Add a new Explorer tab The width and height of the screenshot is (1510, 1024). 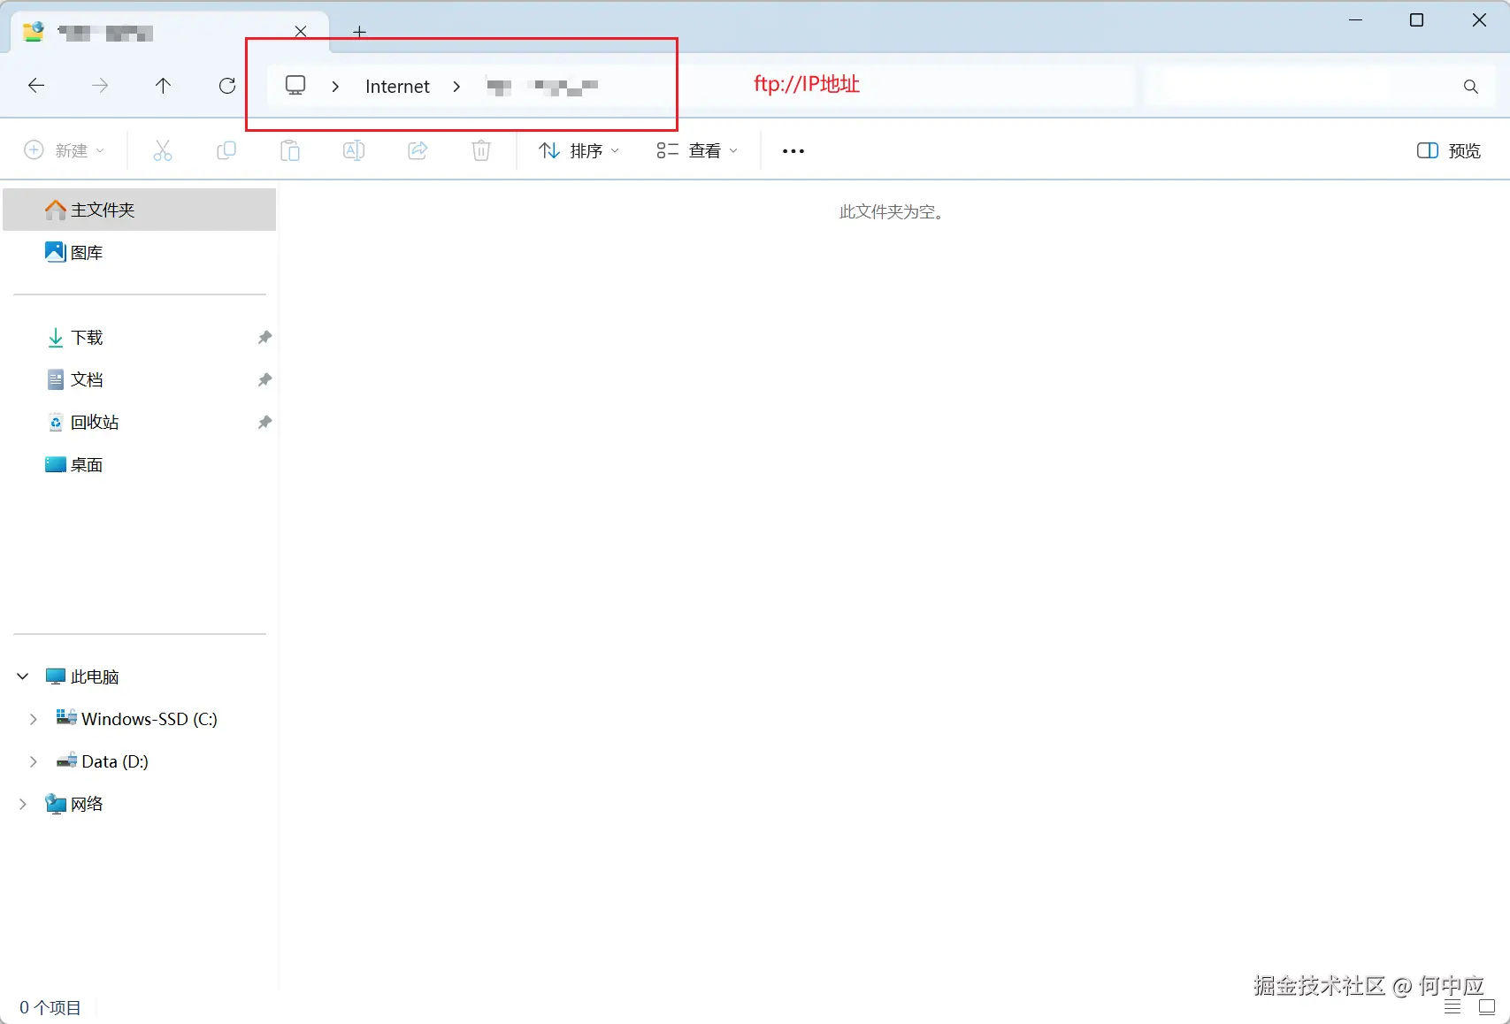tap(359, 32)
